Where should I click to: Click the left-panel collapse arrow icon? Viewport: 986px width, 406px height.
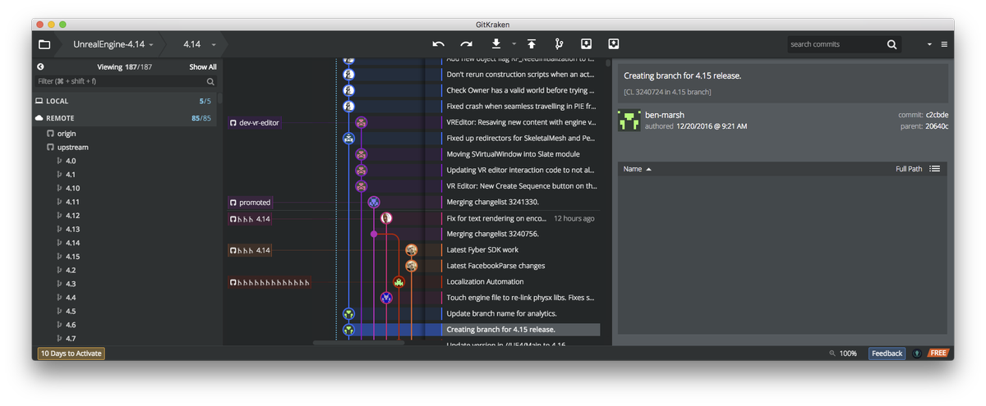point(40,67)
